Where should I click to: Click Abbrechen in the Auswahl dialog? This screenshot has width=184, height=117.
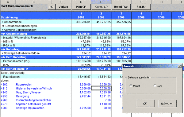(167, 104)
